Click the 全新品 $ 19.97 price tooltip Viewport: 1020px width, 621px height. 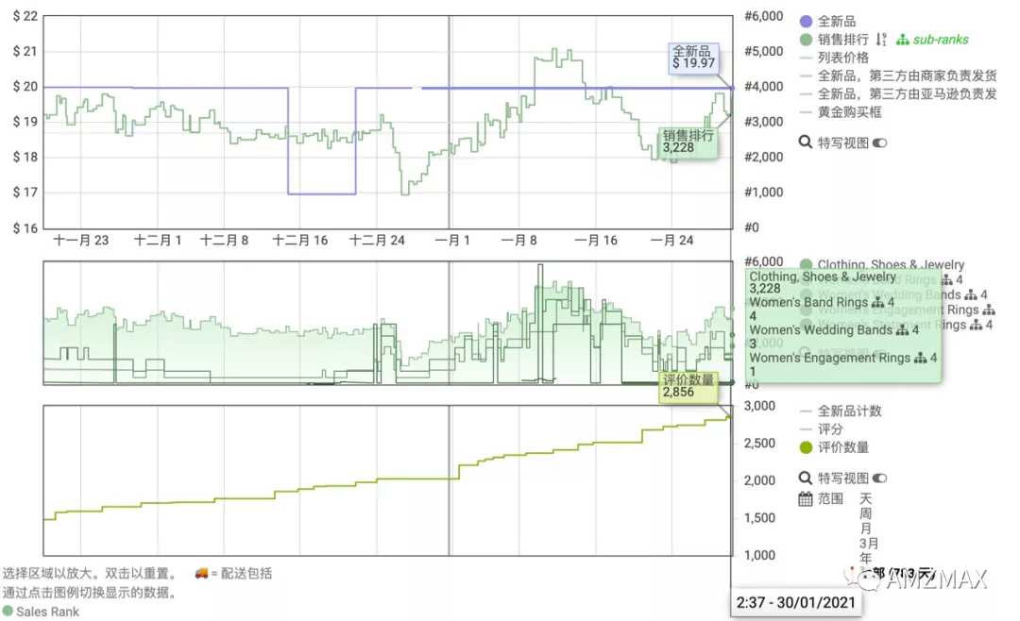pos(694,58)
